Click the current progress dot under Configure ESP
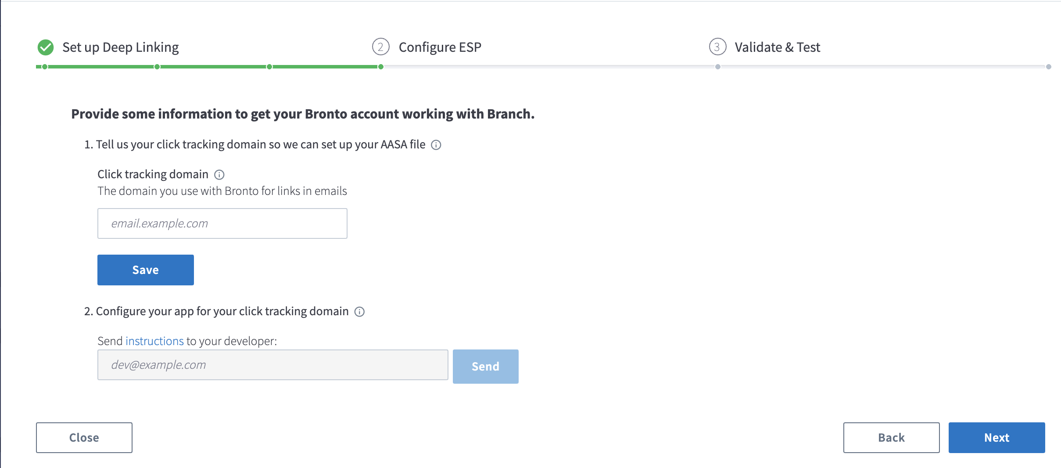1061x468 pixels. pos(381,67)
